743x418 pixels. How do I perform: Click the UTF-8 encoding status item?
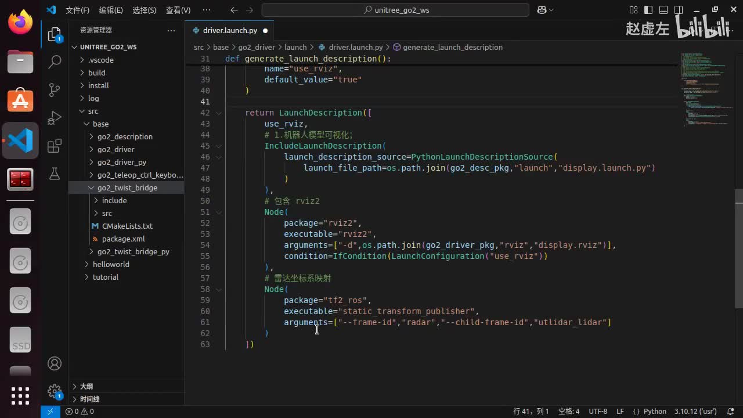pos(598,411)
